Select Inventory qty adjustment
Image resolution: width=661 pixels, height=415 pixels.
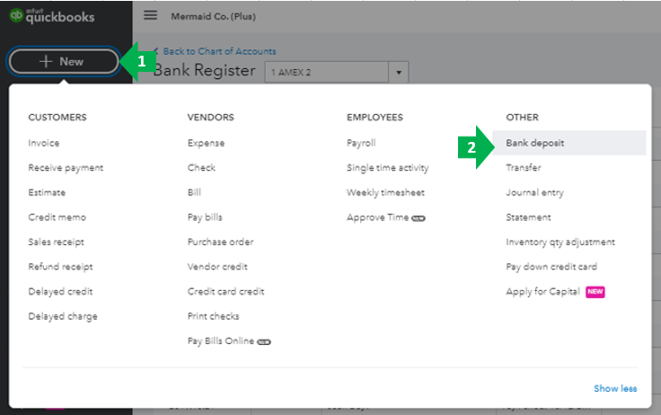(x=560, y=243)
